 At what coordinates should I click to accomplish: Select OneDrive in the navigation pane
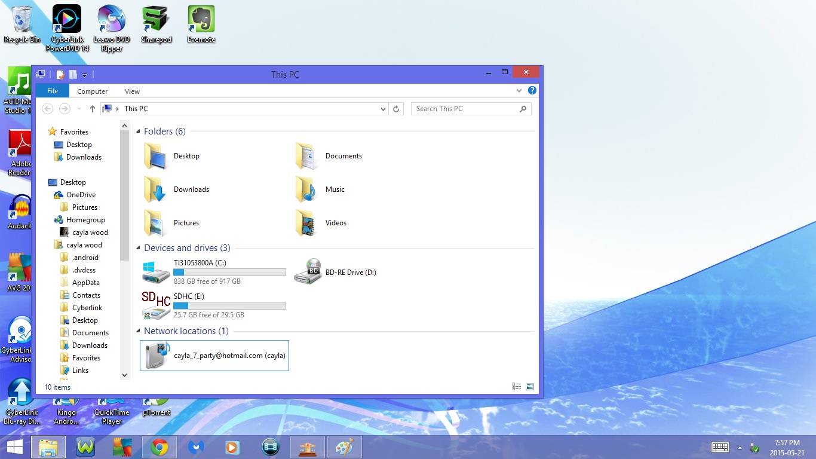(74, 195)
